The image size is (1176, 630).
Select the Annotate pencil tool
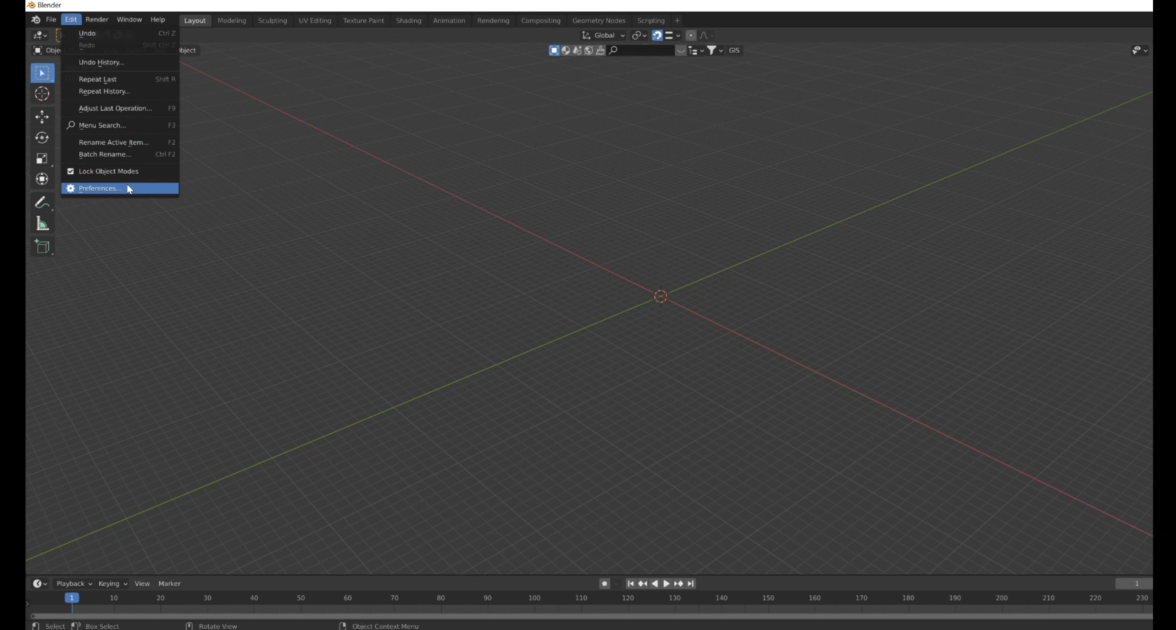pos(42,202)
